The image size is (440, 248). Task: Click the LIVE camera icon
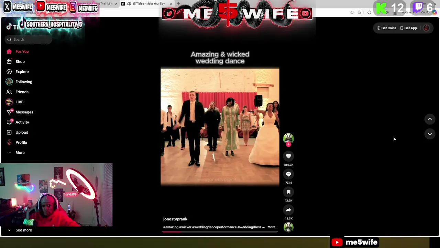[x=9, y=102]
